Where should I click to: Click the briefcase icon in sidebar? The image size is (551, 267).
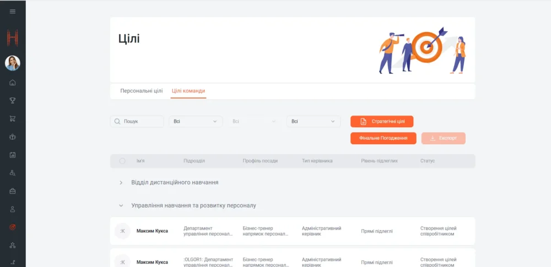pyautogui.click(x=13, y=191)
